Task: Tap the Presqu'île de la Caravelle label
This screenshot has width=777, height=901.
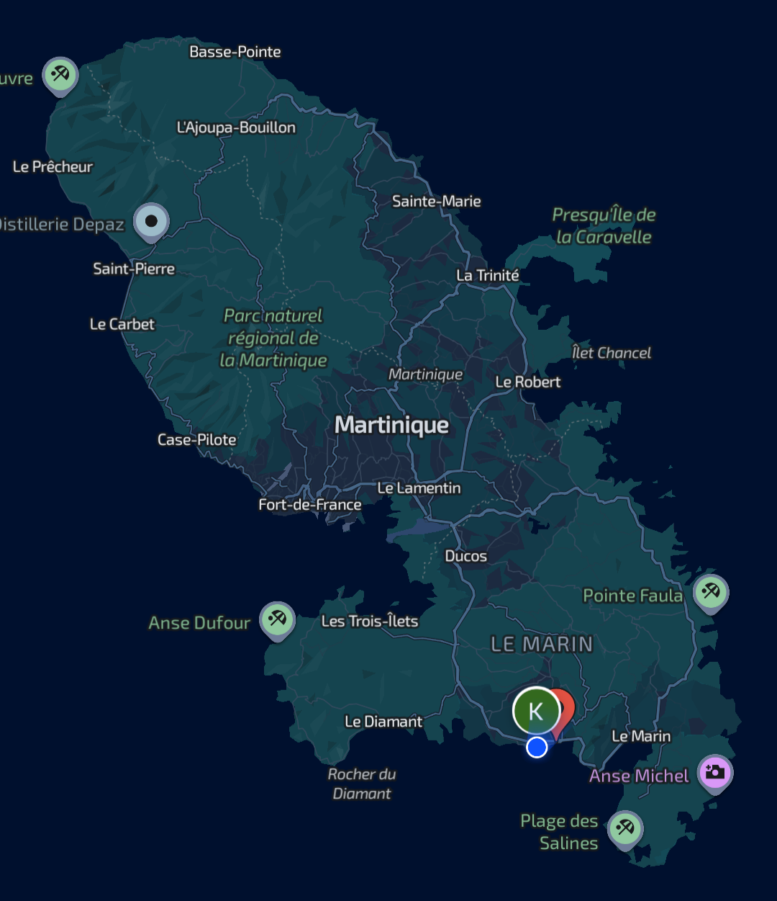Action: (604, 226)
